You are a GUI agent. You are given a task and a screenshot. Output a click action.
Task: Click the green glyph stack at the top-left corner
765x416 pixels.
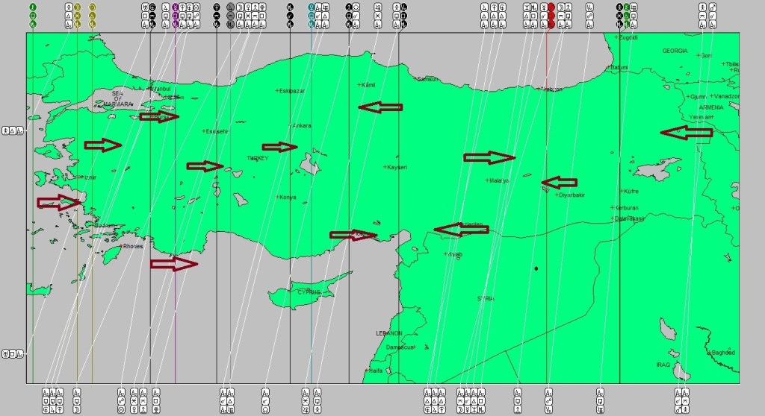32,15
